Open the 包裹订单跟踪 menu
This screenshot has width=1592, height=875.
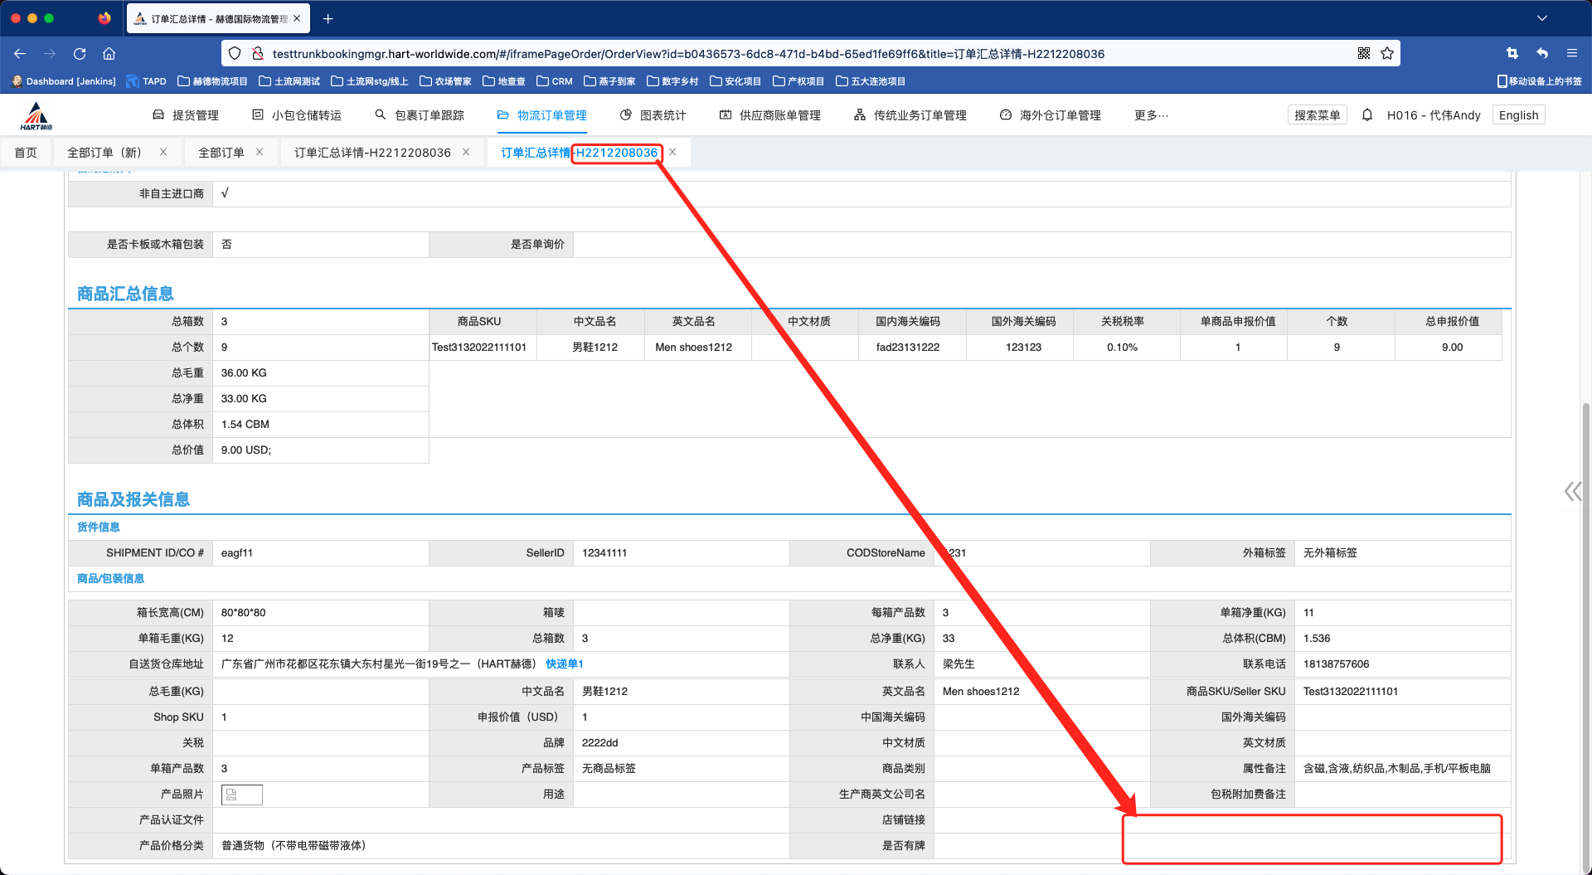tap(420, 115)
